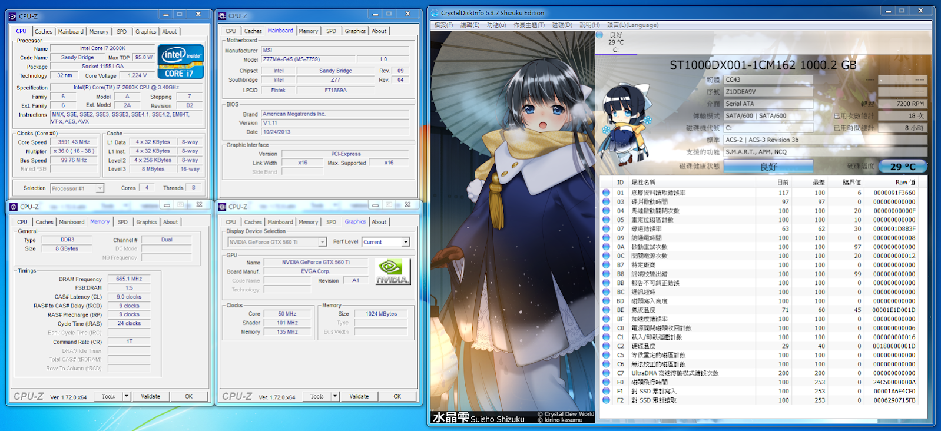The height and width of the screenshot is (431, 941).
Task: Click the CrystalDiskInfo title bar app icon
Action: click(435, 13)
